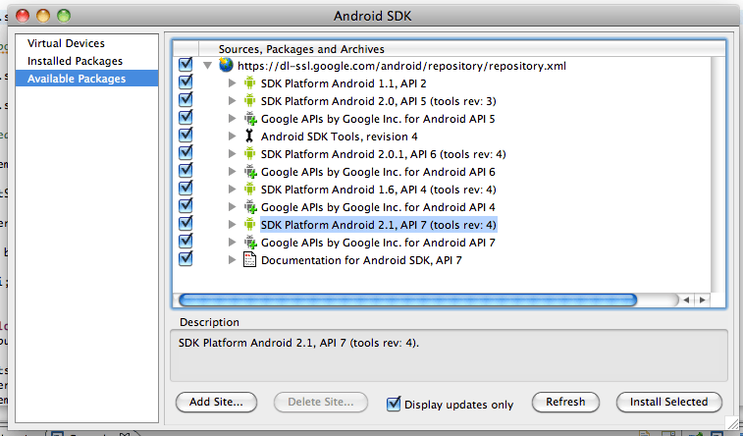Uncheck Google APIs for Android API 6 checkbox
This screenshot has width=743, height=436.
pyautogui.click(x=186, y=171)
